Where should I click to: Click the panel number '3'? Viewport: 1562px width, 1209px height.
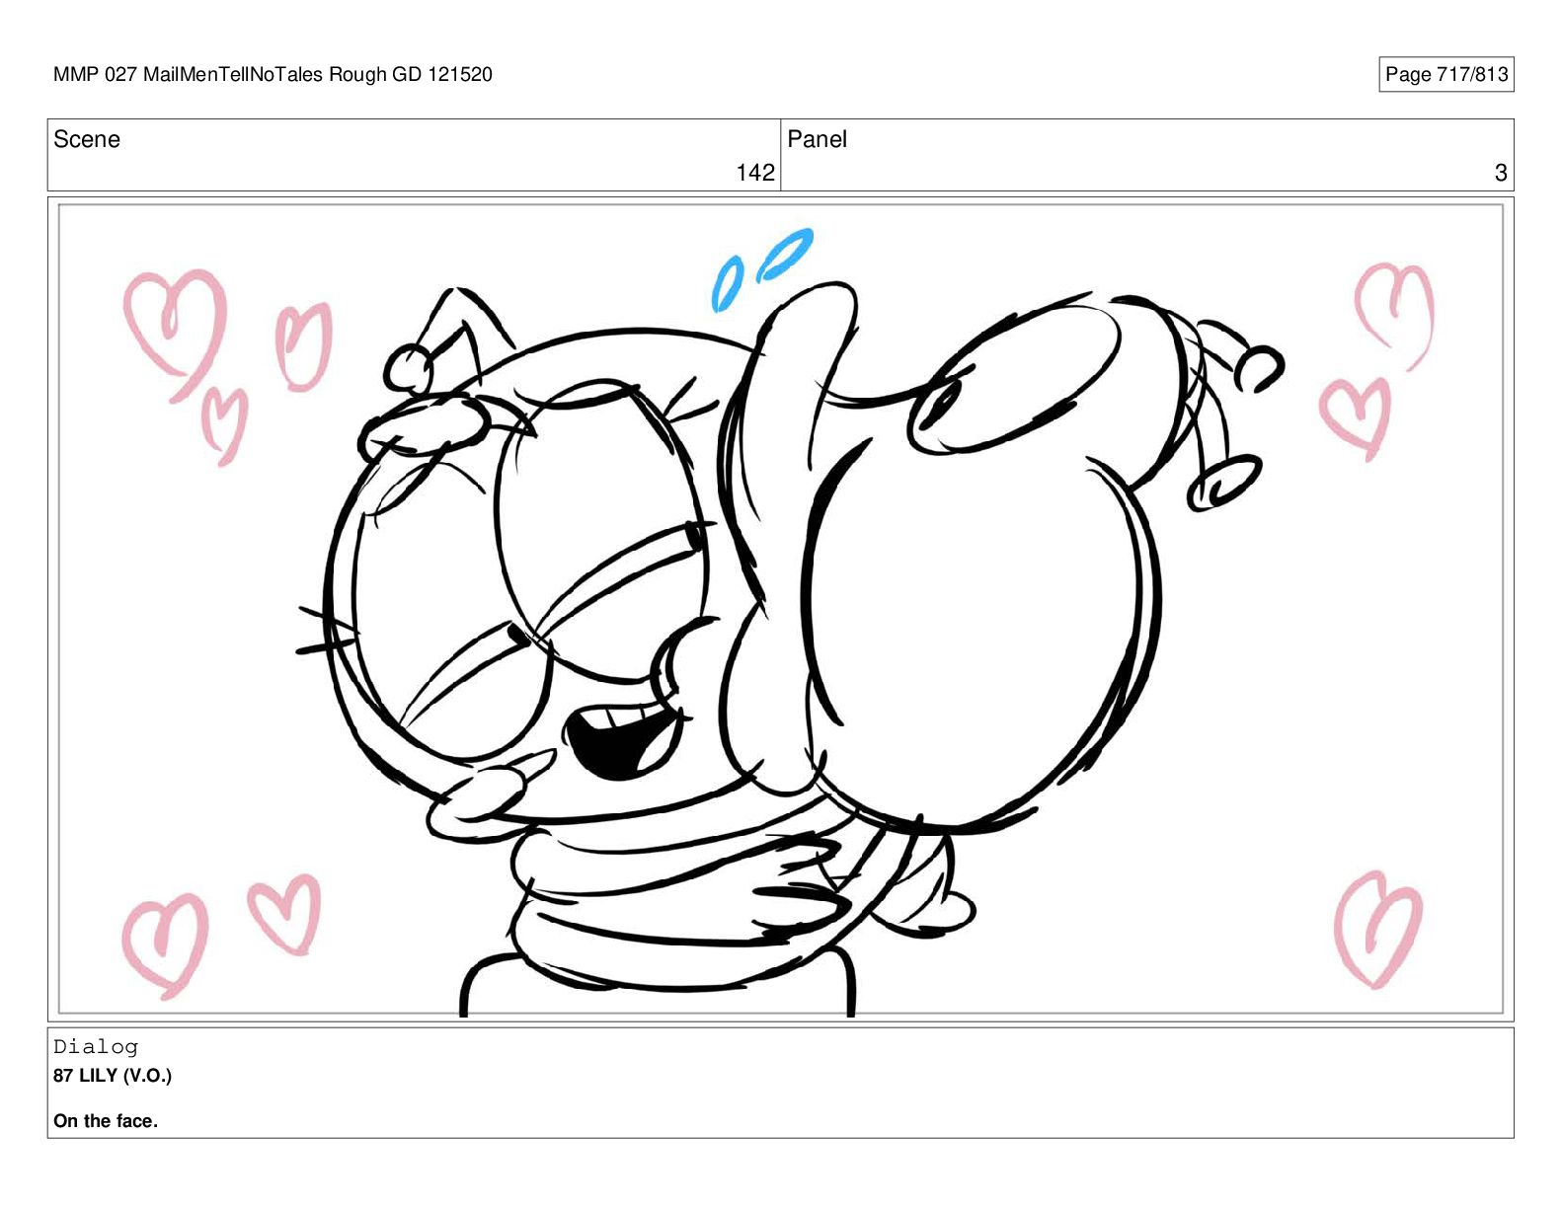point(1501,173)
